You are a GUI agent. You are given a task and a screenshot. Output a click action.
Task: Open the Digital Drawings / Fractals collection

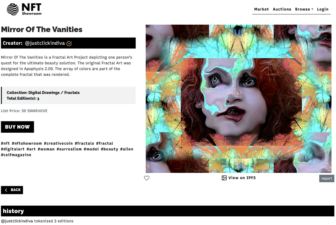click(x=54, y=93)
